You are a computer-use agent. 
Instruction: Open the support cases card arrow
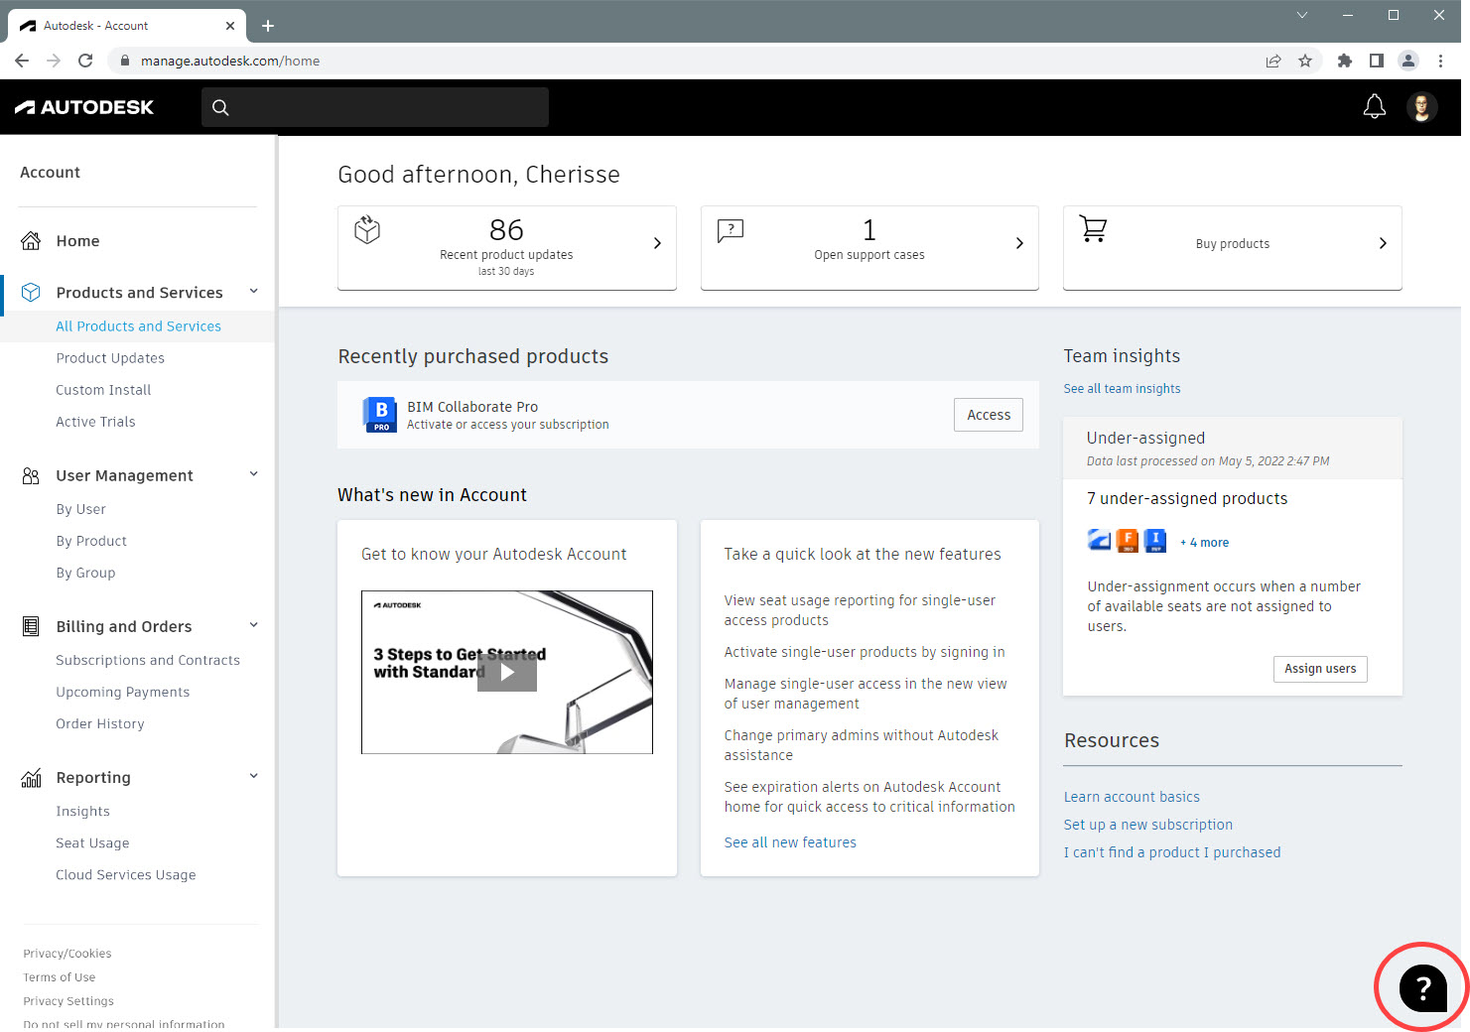1019,243
